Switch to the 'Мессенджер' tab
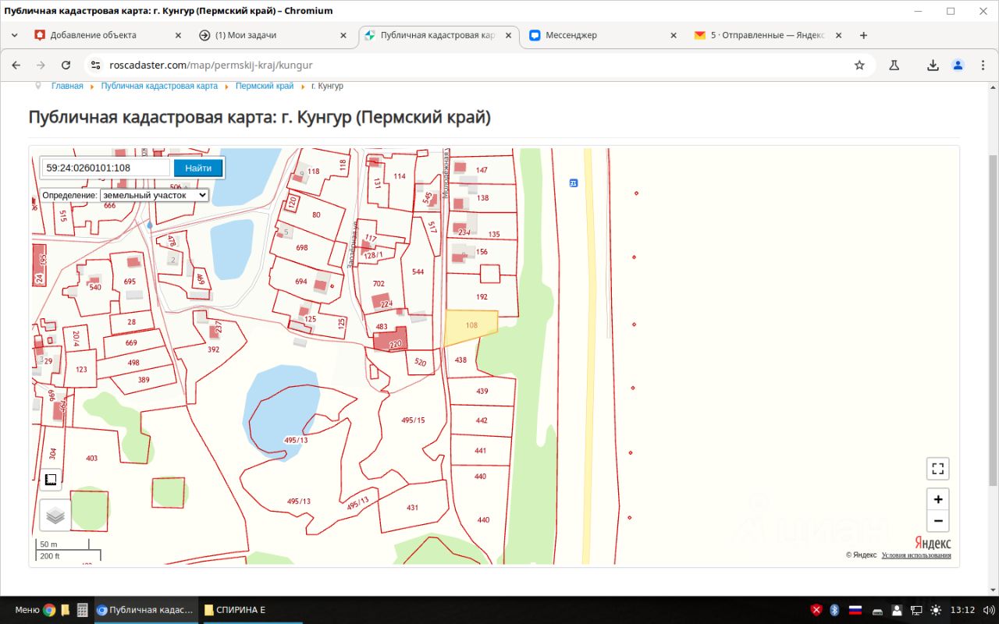This screenshot has width=999, height=624. coord(570,35)
